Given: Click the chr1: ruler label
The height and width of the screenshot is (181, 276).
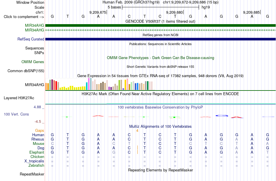Looking at the screenshot, I should [x=40, y=12].
